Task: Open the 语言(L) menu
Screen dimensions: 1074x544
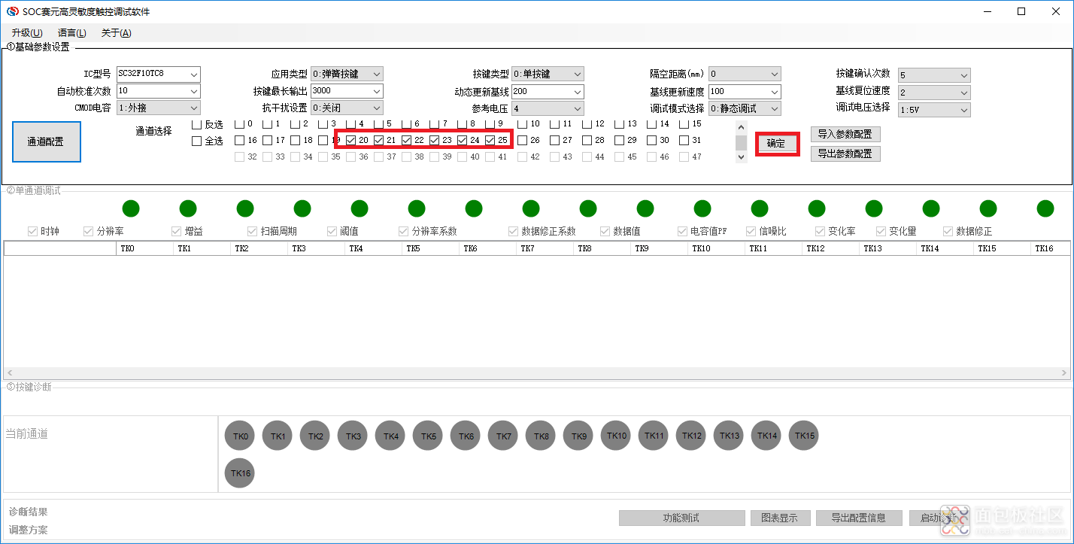Action: coord(71,33)
